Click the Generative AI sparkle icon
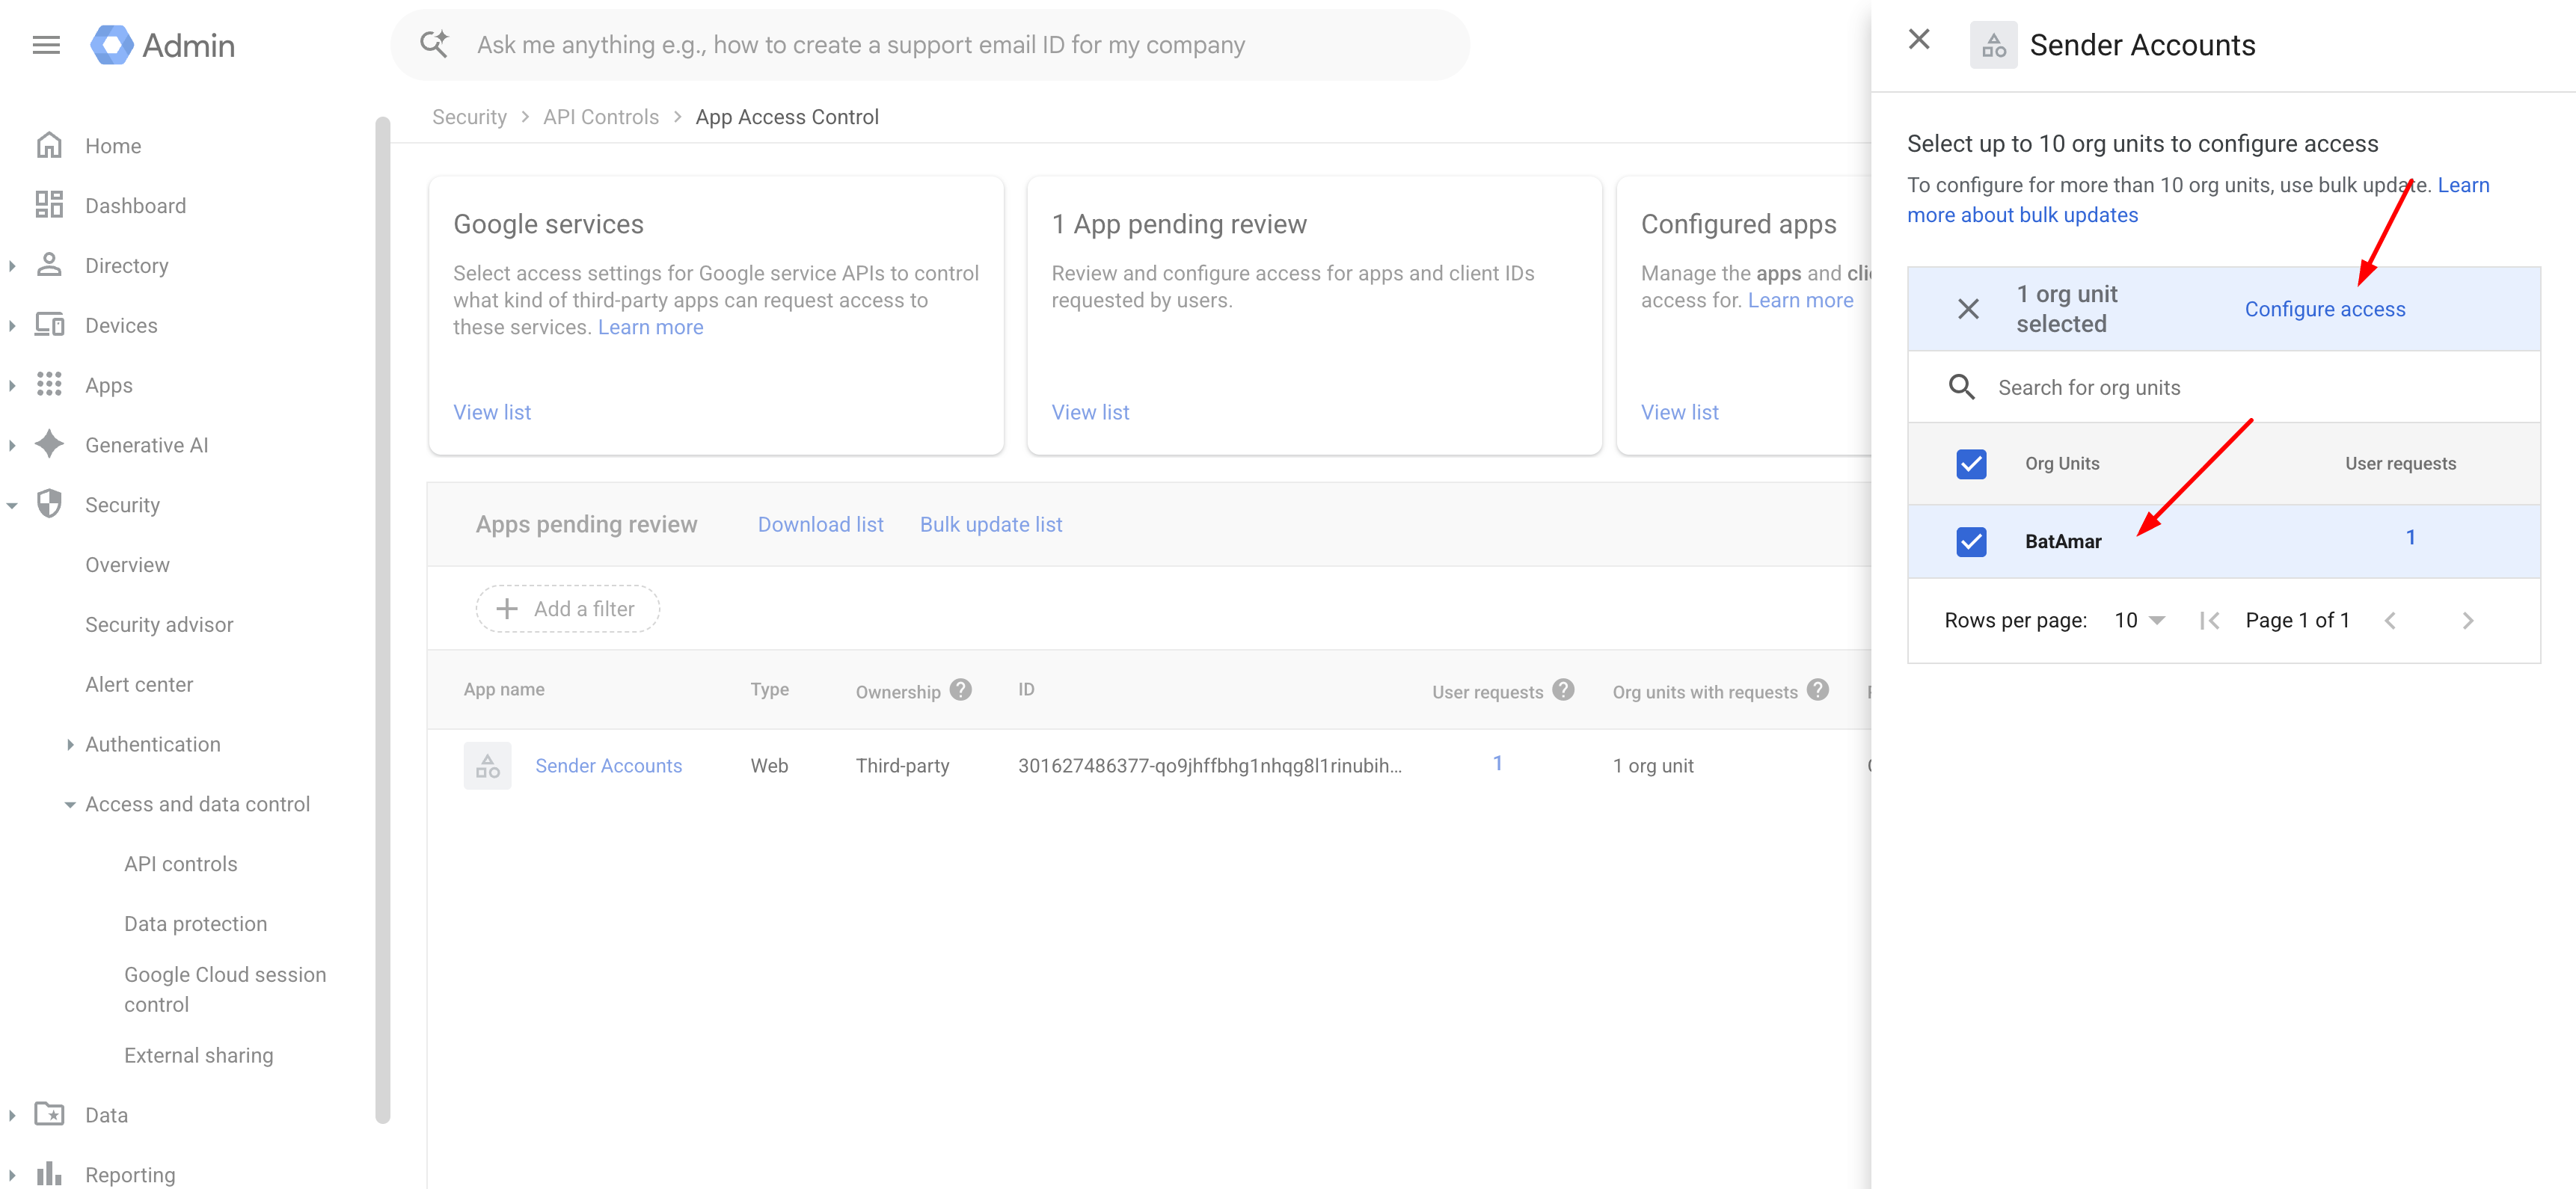Image resolution: width=2576 pixels, height=1189 pixels. click(x=49, y=444)
